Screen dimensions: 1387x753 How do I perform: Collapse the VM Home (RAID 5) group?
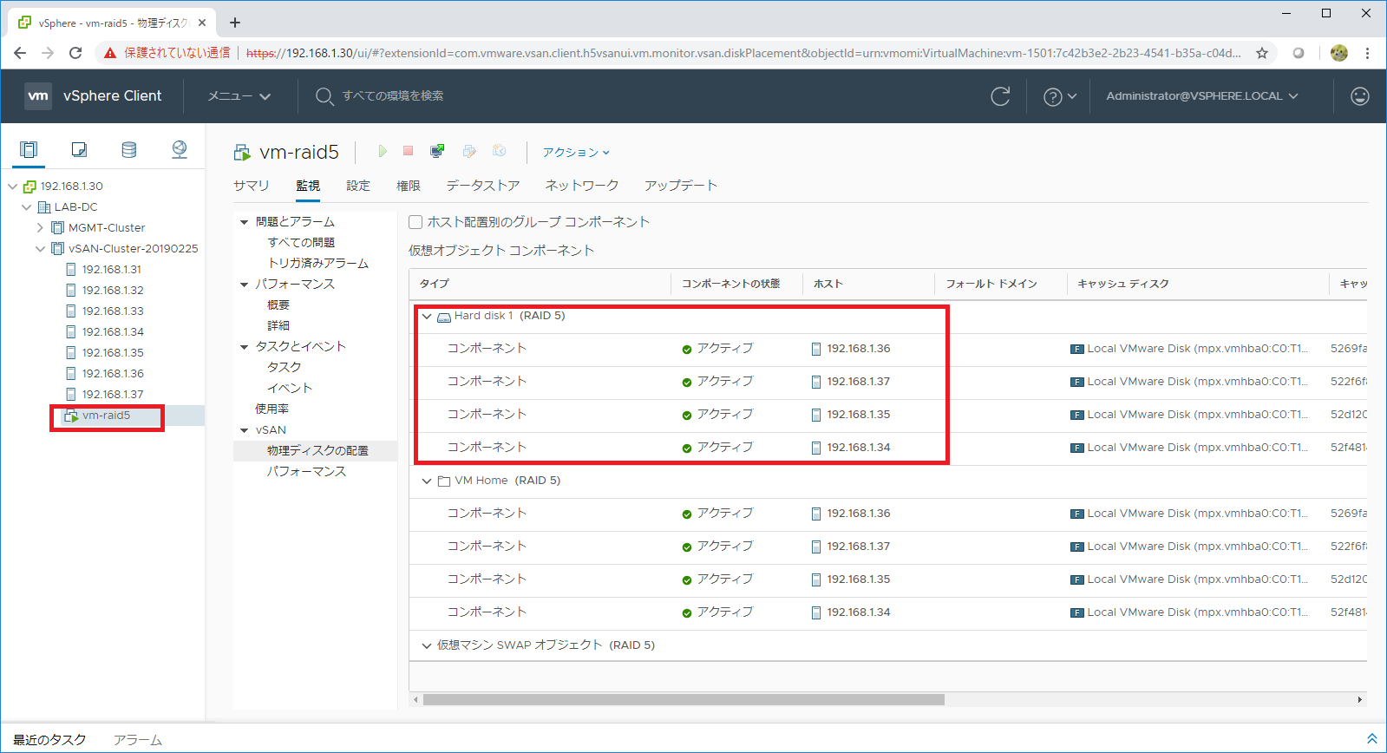(427, 481)
